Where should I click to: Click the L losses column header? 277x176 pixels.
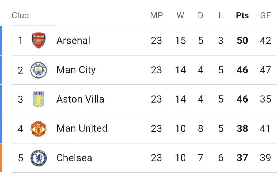coord(221,15)
